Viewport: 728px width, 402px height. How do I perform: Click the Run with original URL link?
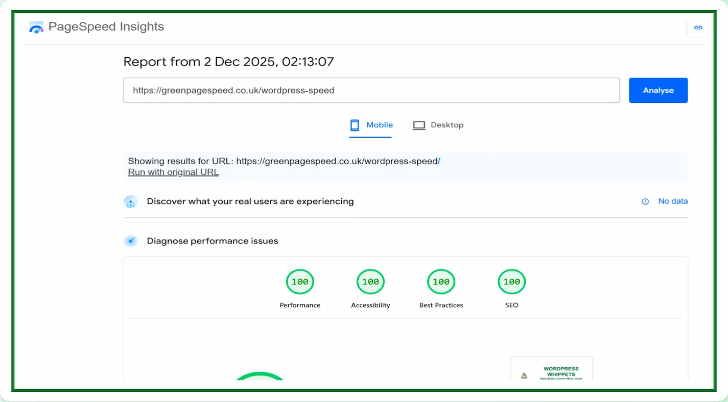point(173,172)
